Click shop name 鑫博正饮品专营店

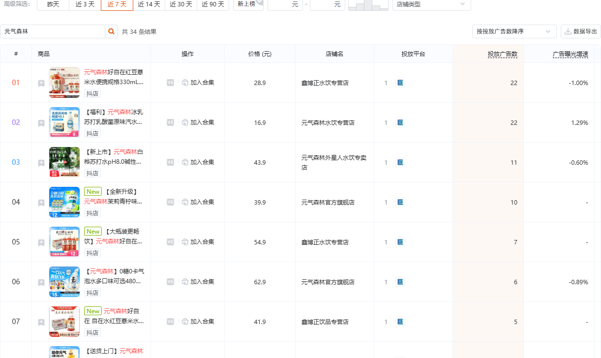click(325, 322)
